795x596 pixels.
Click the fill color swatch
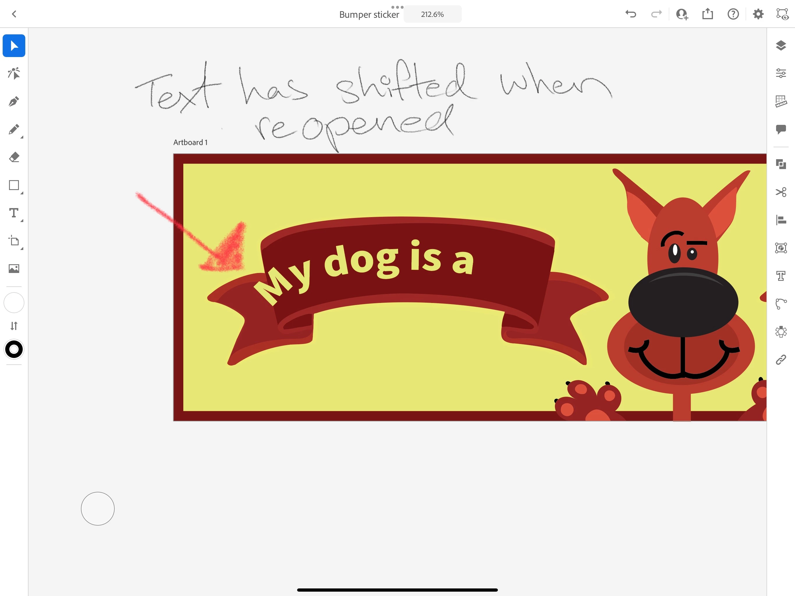point(14,303)
